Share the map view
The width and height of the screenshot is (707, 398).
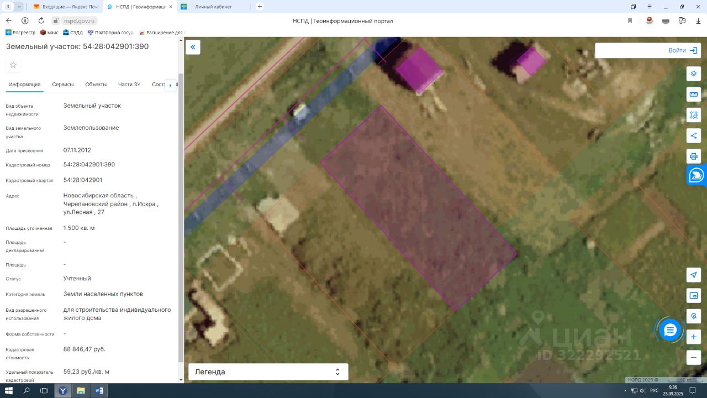(x=694, y=135)
